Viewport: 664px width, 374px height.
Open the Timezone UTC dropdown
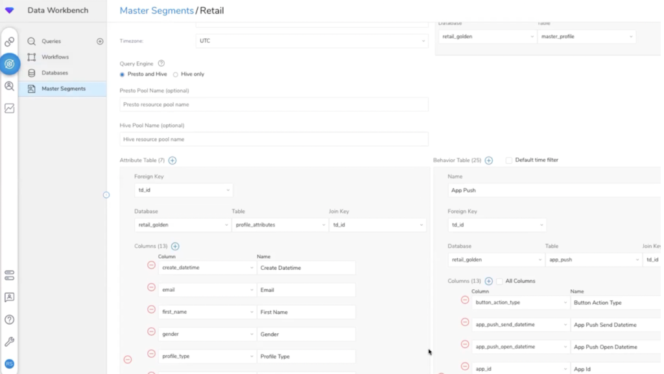[x=312, y=41]
